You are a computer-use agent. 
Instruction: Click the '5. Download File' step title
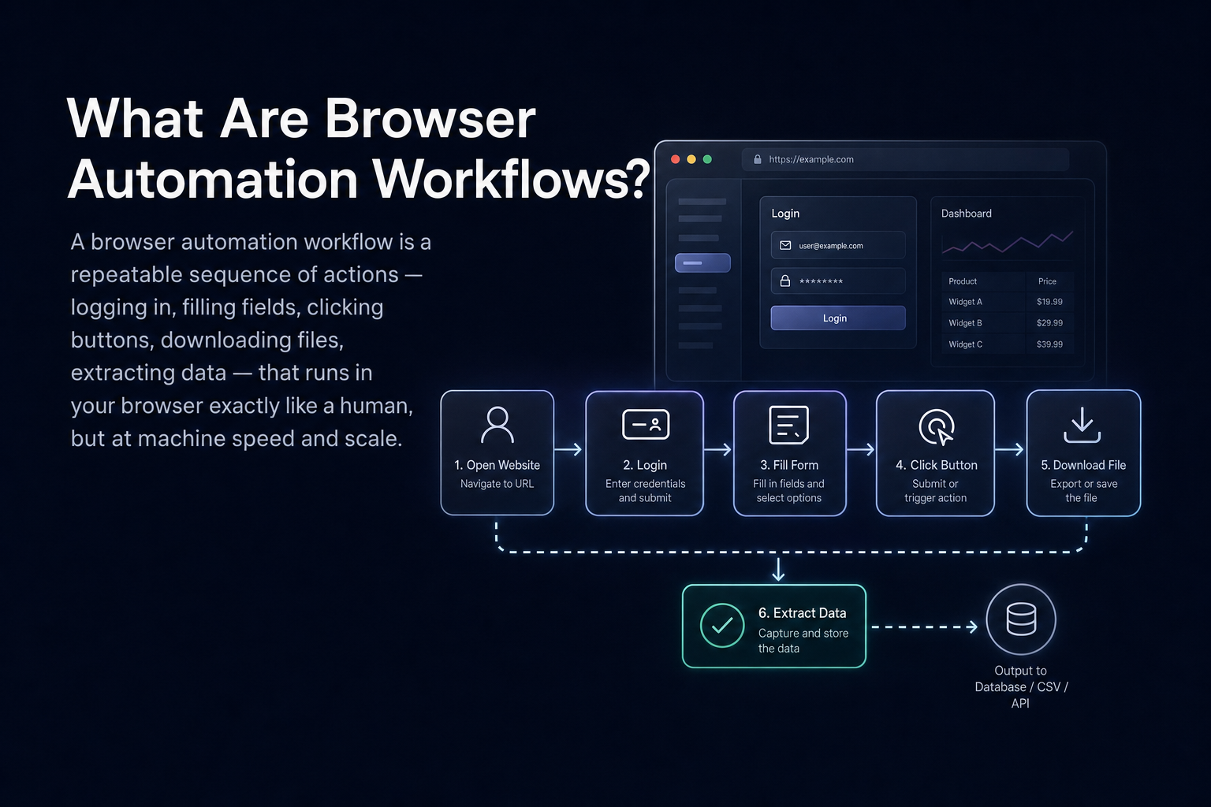(1083, 465)
